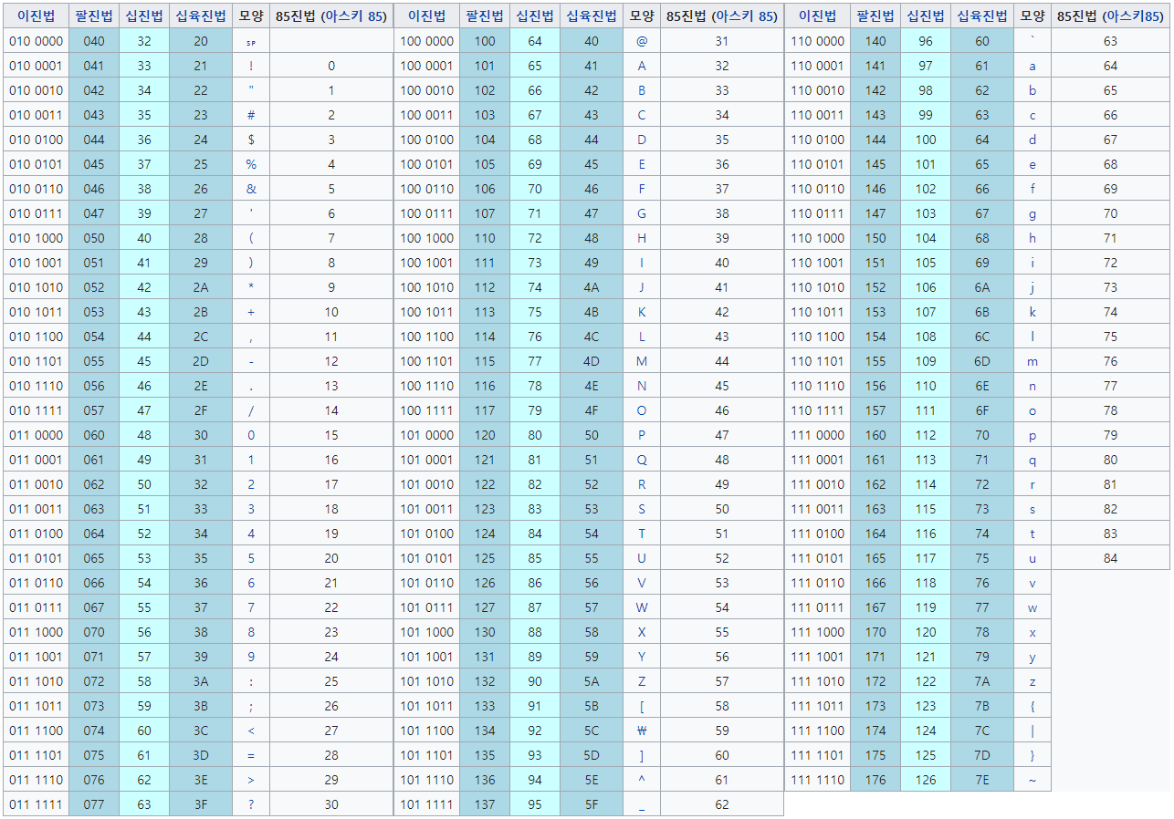The image size is (1174, 819).
Task: Click the uppercase A character link
Action: [x=642, y=66]
